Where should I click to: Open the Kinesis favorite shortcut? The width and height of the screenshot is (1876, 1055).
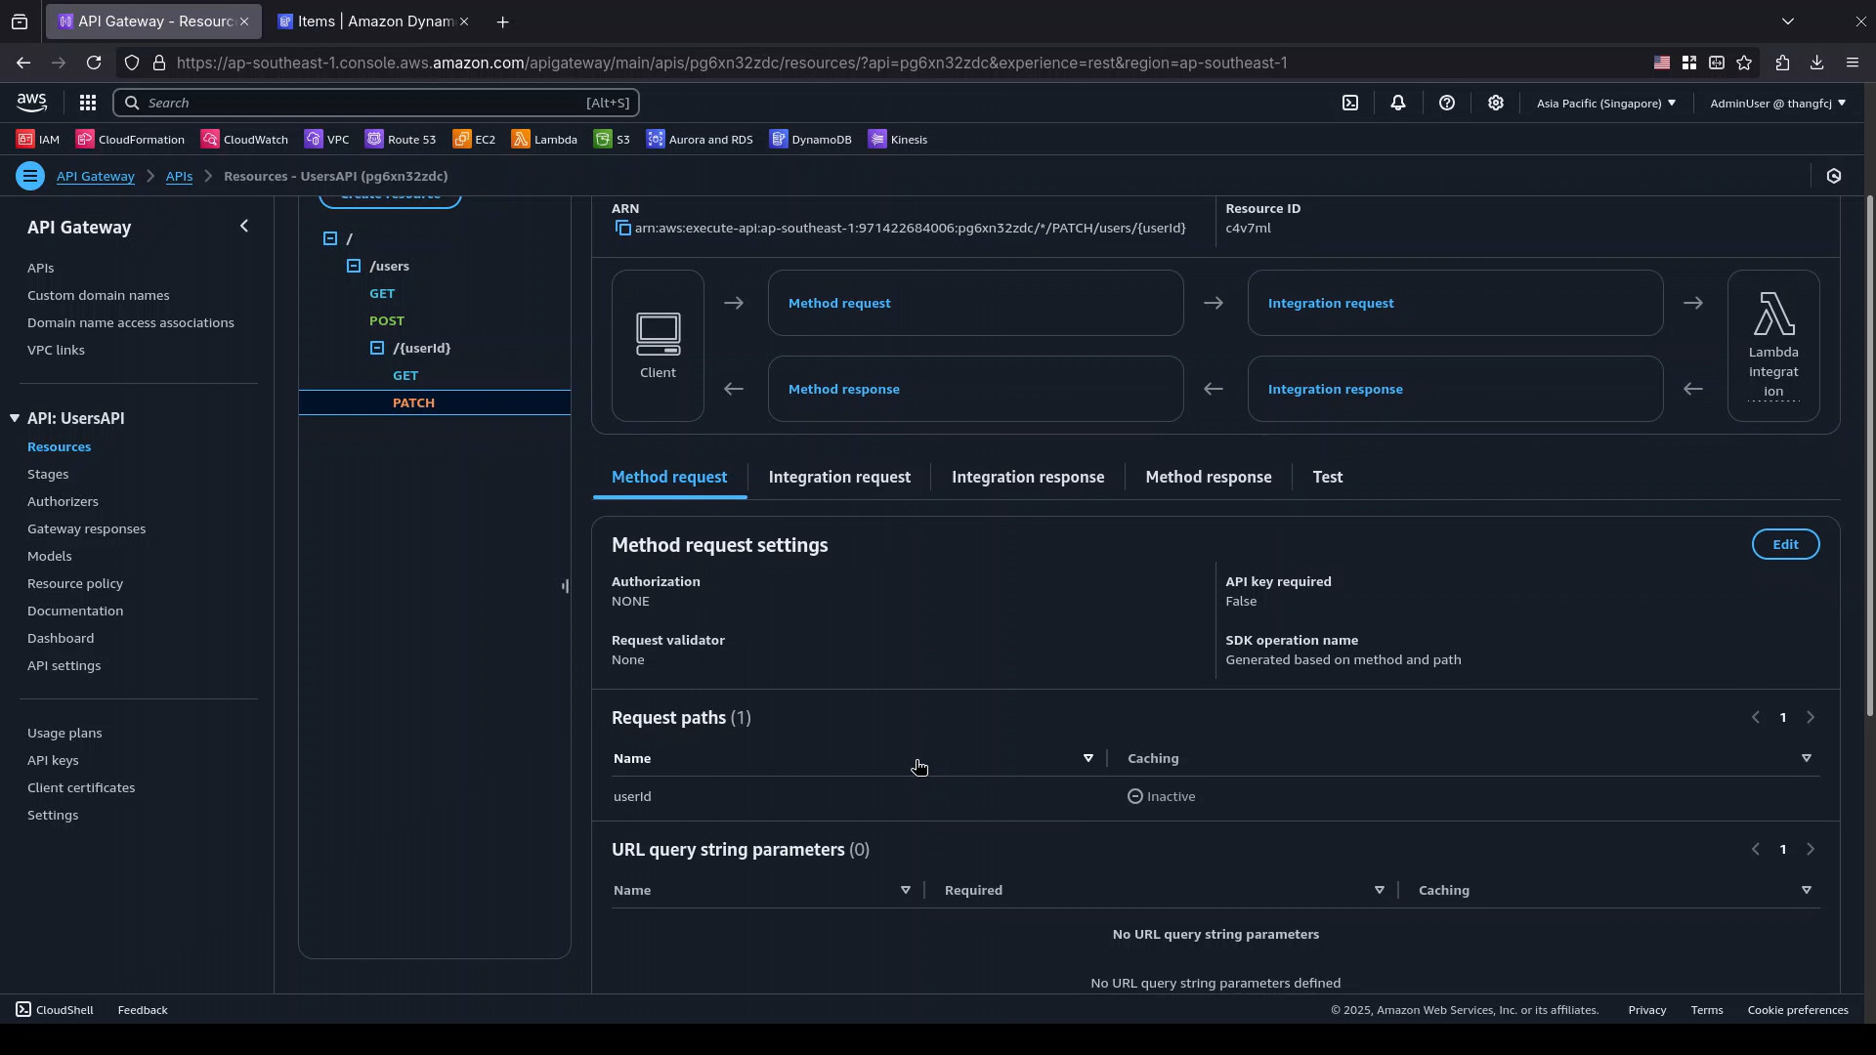pos(898,140)
